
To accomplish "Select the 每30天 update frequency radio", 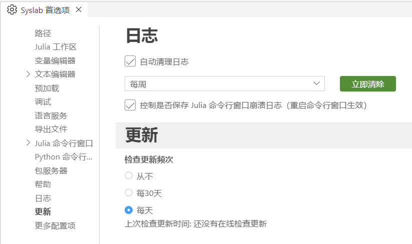I will point(129,192).
